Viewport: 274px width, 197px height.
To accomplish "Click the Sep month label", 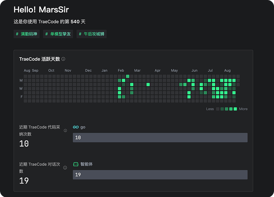I will coord(35,70).
